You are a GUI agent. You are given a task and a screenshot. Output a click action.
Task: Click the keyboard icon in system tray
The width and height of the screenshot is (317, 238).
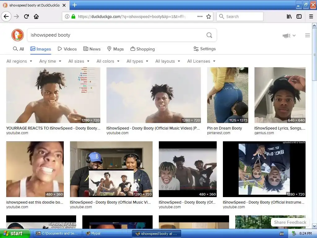pos(282,234)
